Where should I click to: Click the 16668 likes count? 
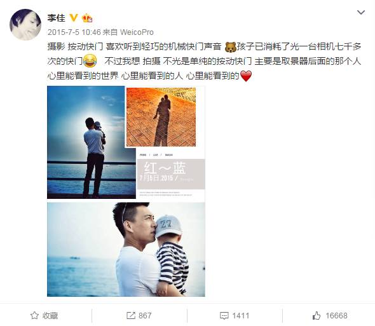tap(336, 316)
